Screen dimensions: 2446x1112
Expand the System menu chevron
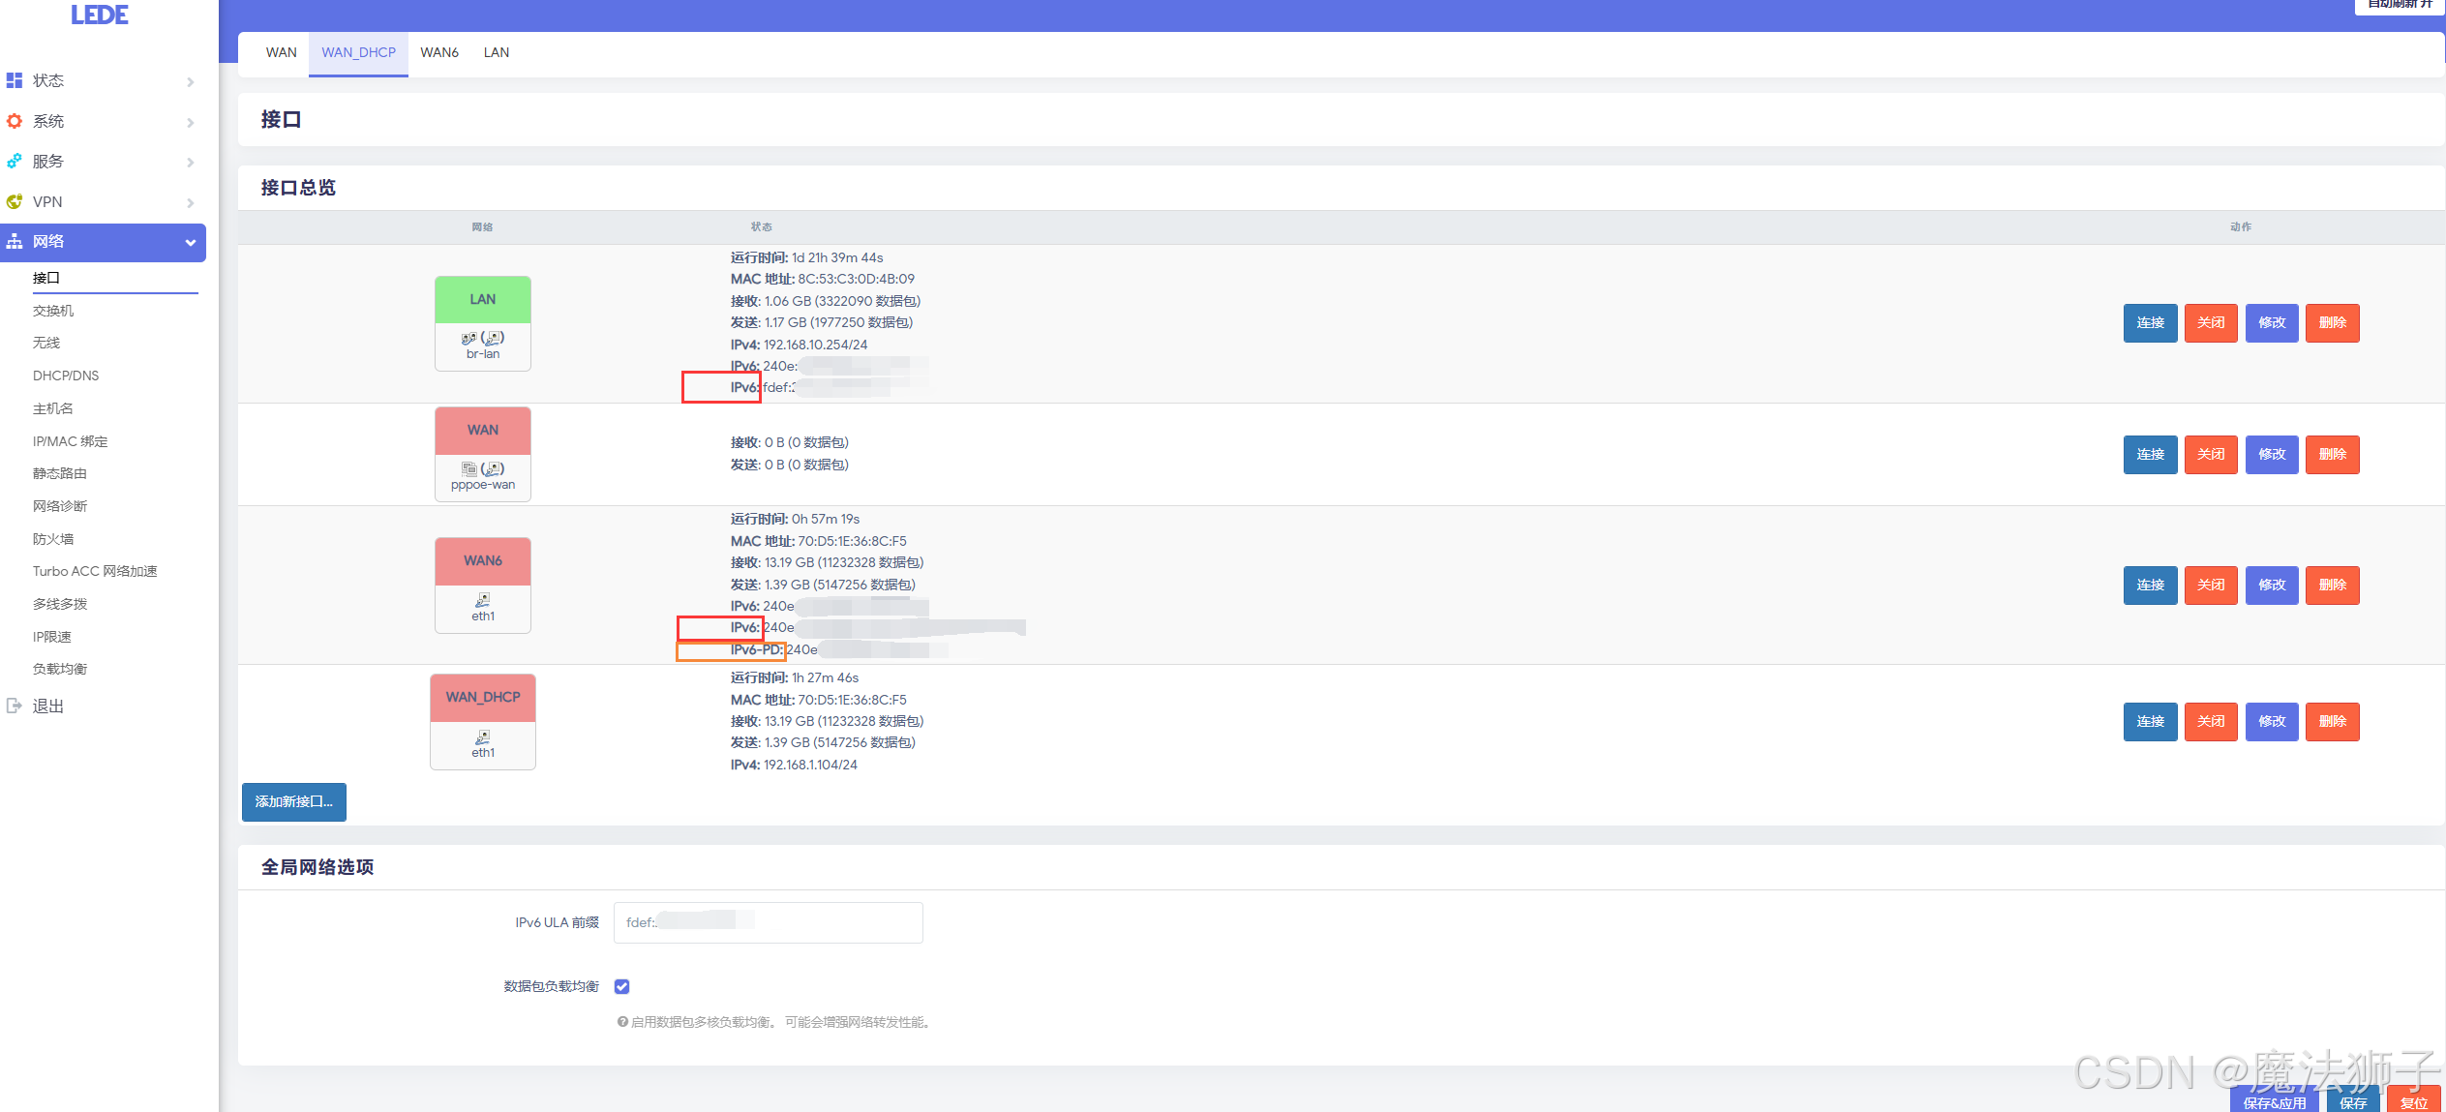(x=191, y=122)
